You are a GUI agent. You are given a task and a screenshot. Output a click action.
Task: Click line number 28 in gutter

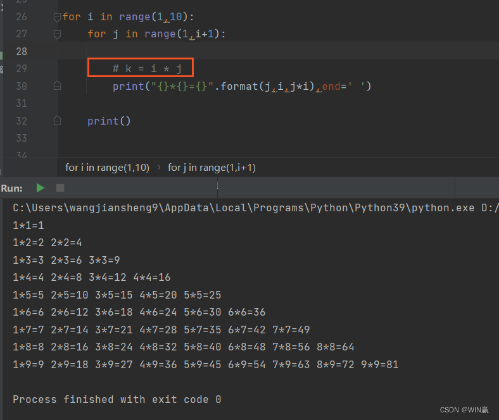pos(22,51)
